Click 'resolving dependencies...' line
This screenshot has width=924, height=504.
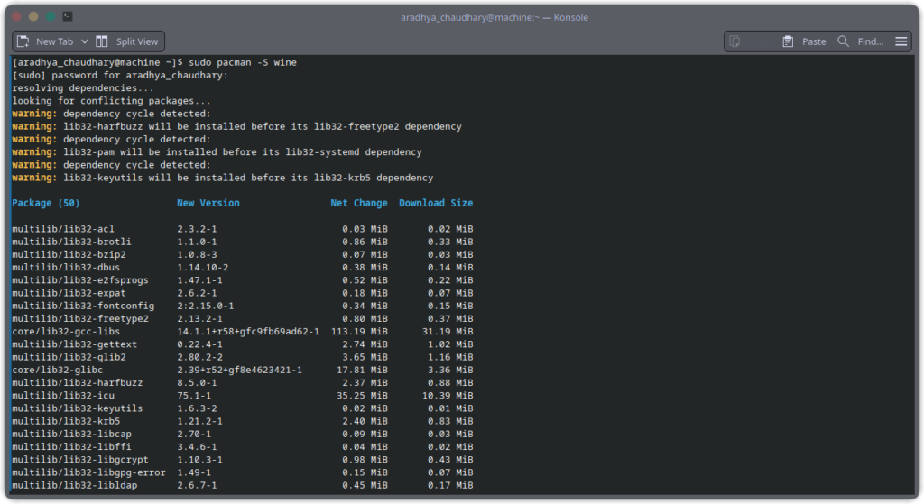82,88
